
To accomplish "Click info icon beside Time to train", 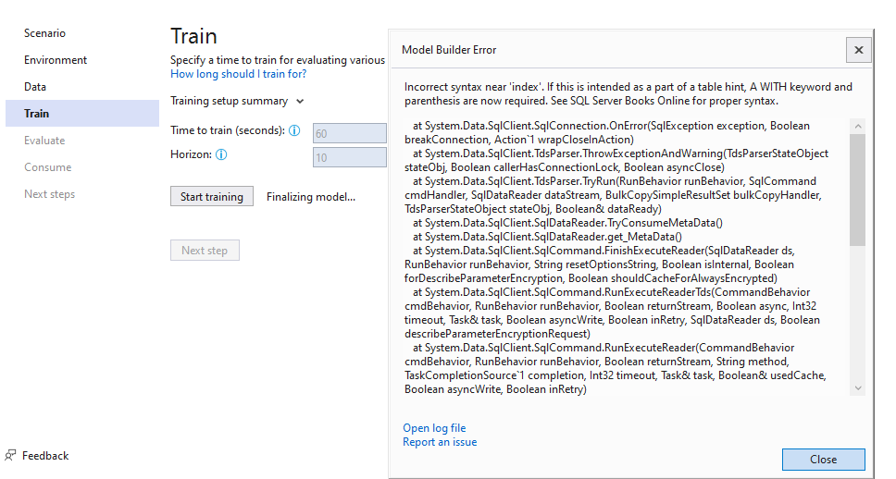I will (294, 130).
